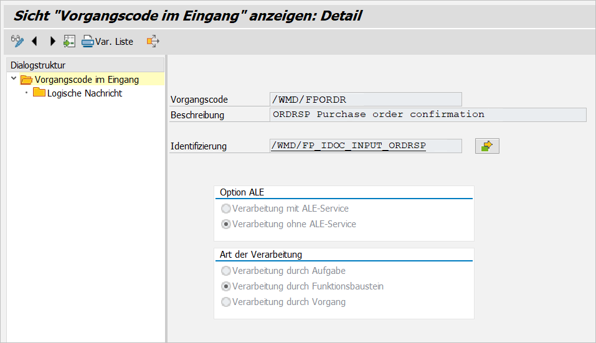
Task: Click the open folder icon of Vorgangscode im Eingang
Action: click(26, 80)
